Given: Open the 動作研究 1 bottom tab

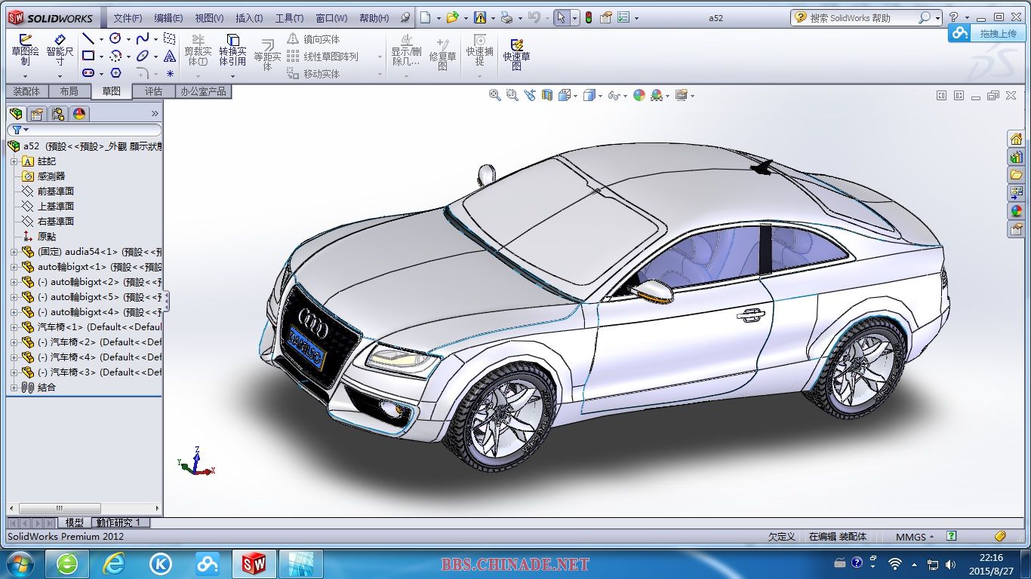Looking at the screenshot, I should (x=119, y=522).
